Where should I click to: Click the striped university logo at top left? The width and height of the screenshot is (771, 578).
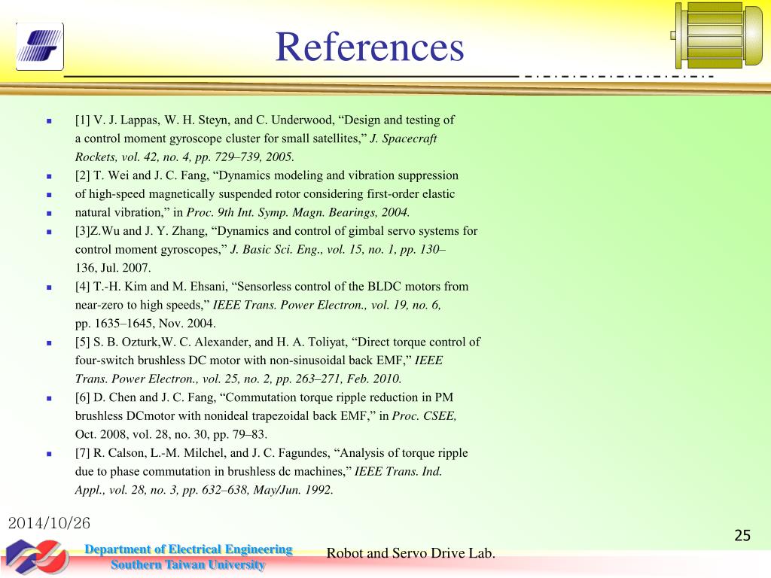coord(40,46)
